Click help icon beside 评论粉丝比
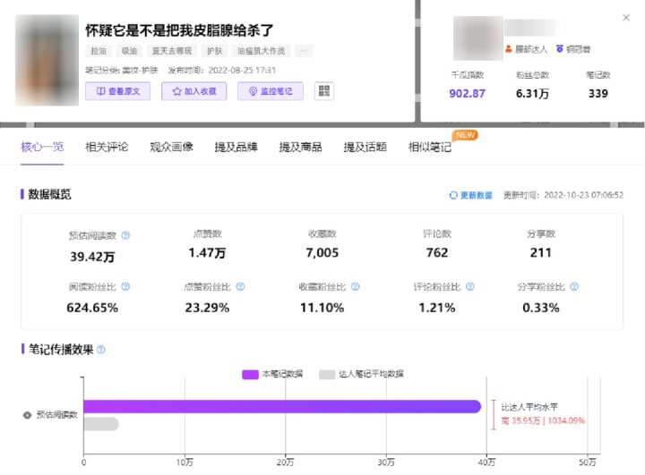Viewport: 645px width, 475px height. pos(469,286)
